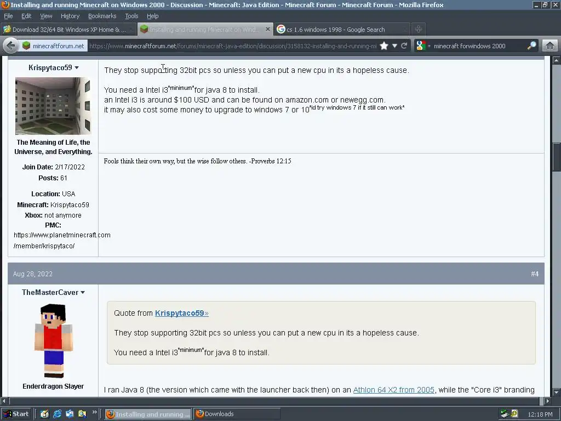The image size is (561, 421).
Task: Open the History menu
Action: pos(70,16)
